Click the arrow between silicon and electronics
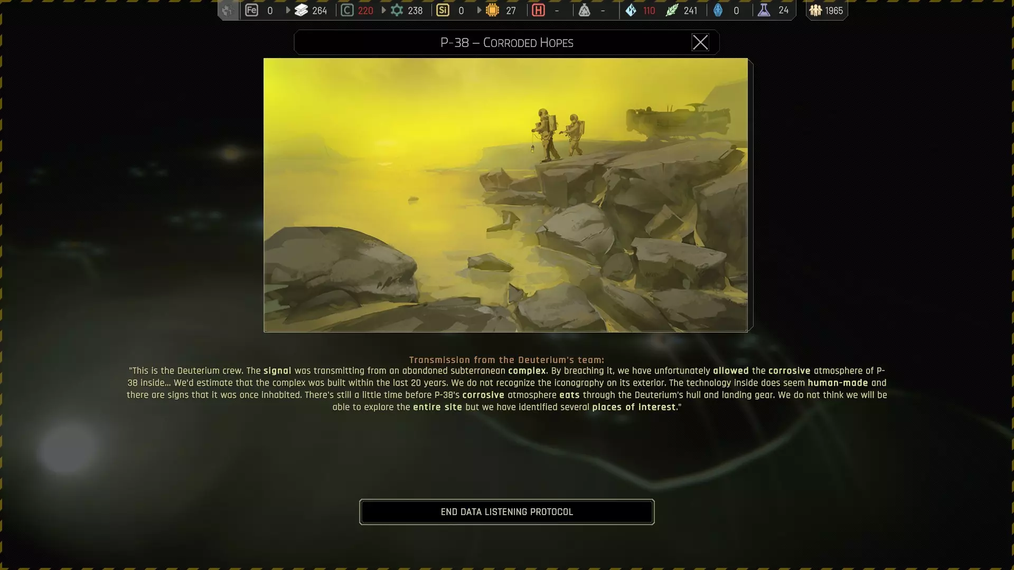 479,10
